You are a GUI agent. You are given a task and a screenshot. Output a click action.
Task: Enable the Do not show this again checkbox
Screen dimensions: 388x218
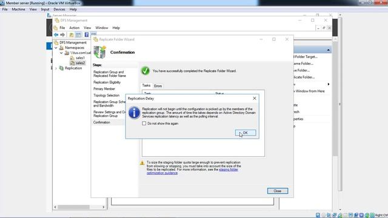pos(144,124)
